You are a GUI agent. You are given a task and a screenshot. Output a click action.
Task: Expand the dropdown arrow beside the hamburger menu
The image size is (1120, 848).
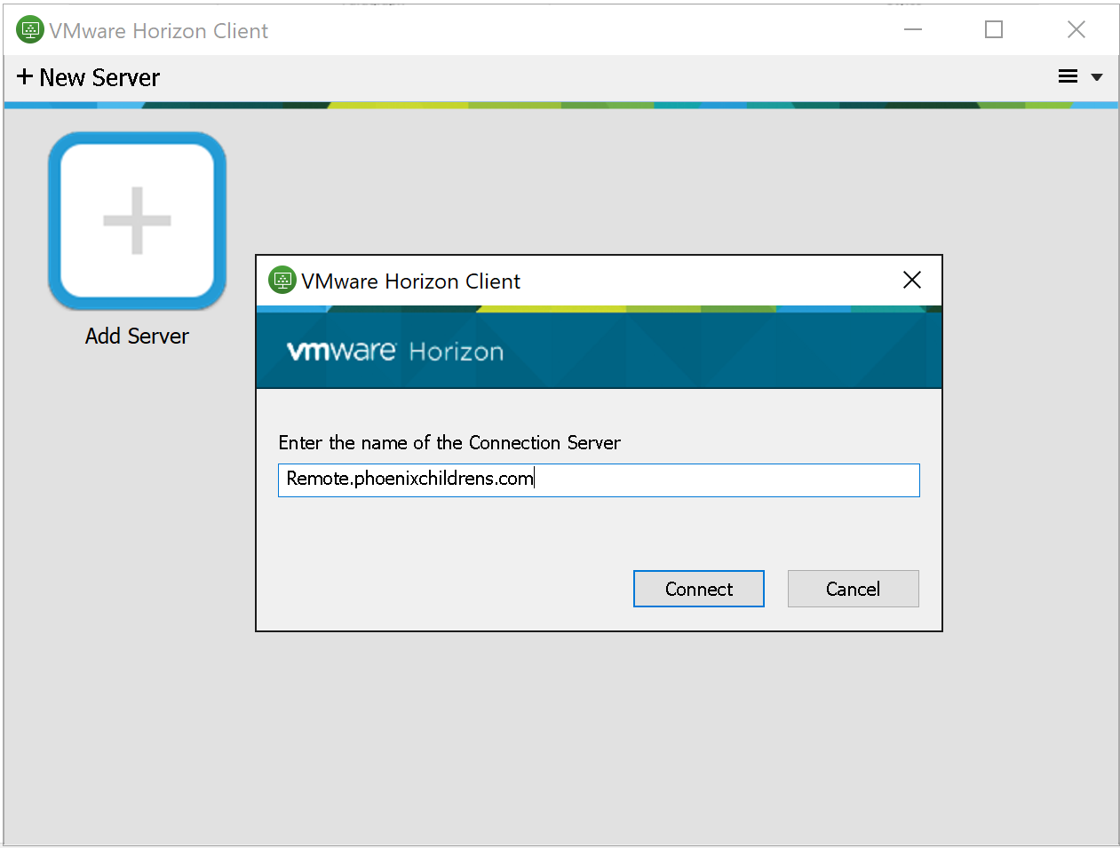[1097, 77]
